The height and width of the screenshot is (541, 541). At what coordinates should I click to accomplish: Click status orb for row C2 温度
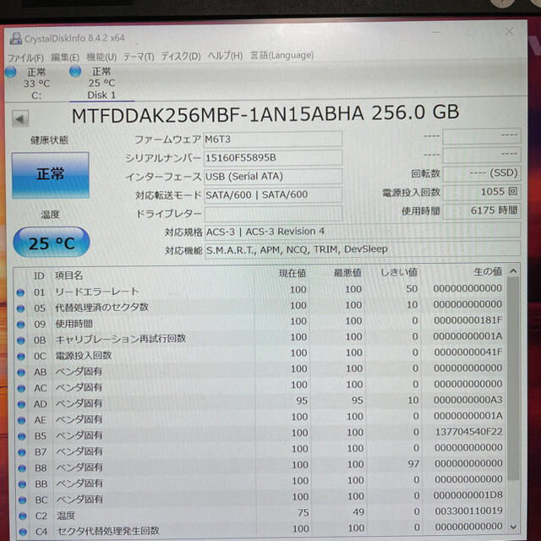coord(23,516)
